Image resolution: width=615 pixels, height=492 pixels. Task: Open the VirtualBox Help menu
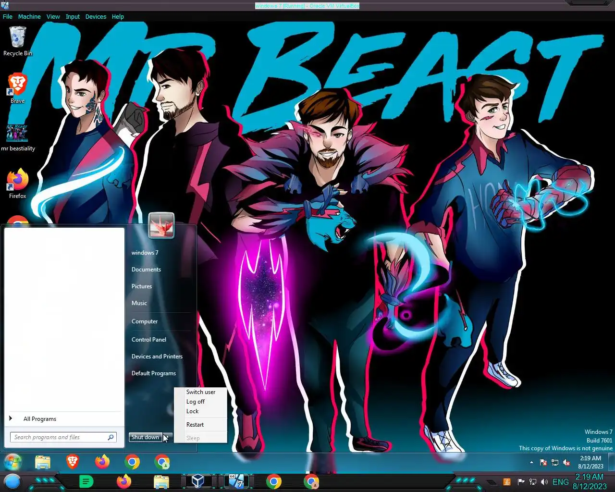coord(118,16)
